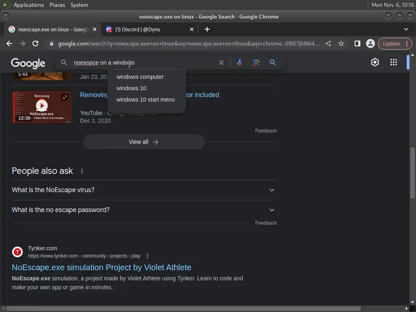Click the Tynker.com site favicon
The height and width of the screenshot is (312, 416).
17,252
